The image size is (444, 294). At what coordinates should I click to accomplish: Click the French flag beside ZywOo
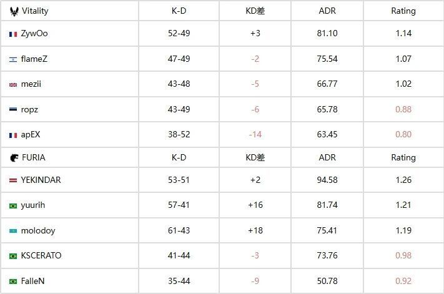tap(13, 34)
